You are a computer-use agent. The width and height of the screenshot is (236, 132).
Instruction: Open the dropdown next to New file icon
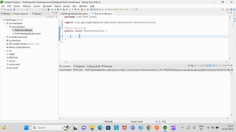click(5, 10)
